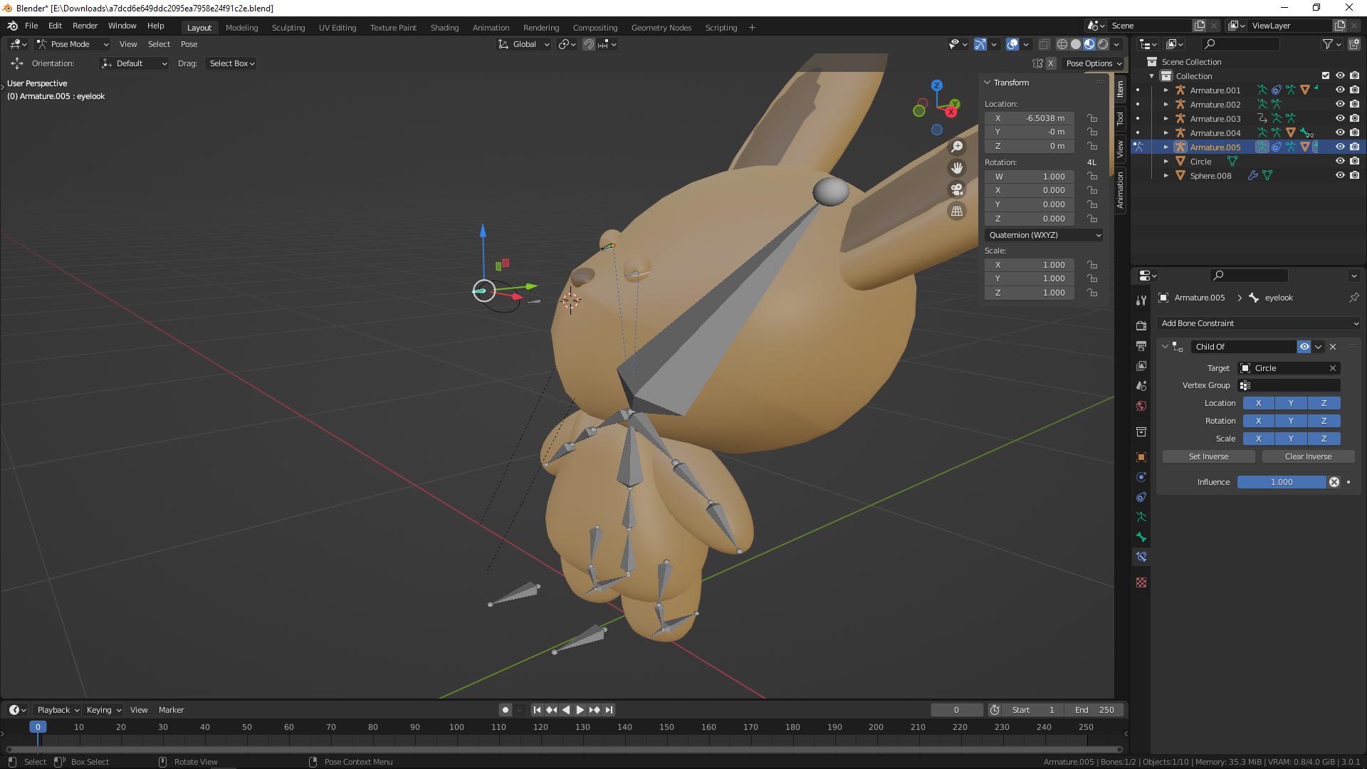The image size is (1367, 769).
Task: Toggle the Child Of constraint visibility eye
Action: 1304,347
